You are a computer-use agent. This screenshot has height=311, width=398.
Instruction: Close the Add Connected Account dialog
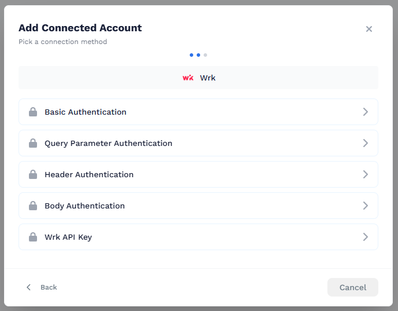coord(369,29)
